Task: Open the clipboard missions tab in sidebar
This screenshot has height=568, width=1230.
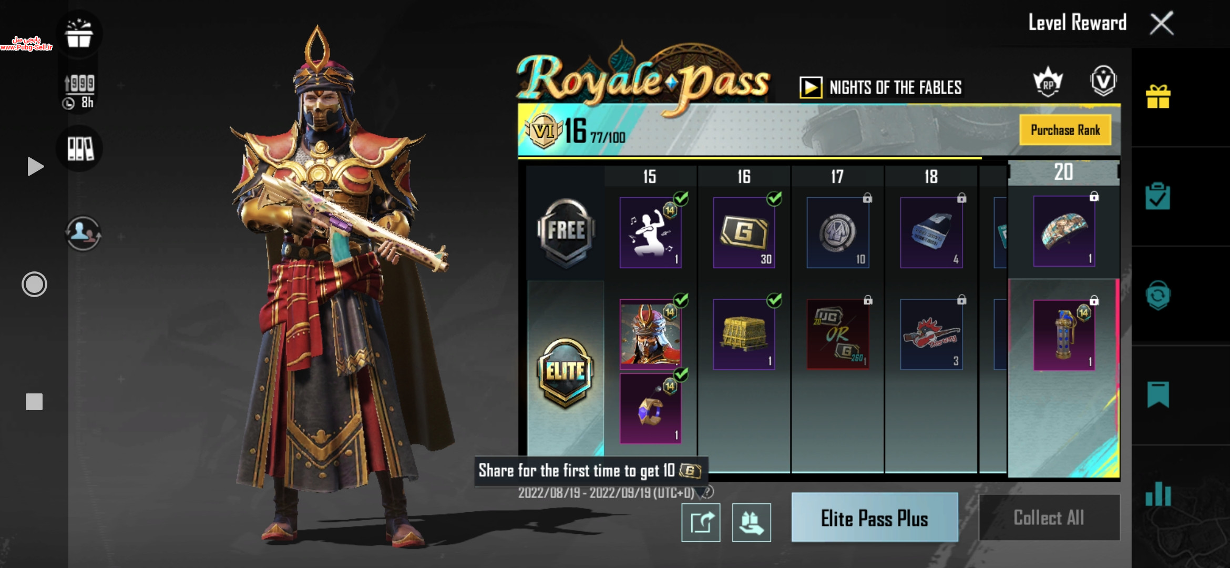Action: coord(1158,196)
